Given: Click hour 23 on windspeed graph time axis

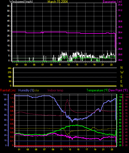Looking at the screenshot, I should (111, 65).
